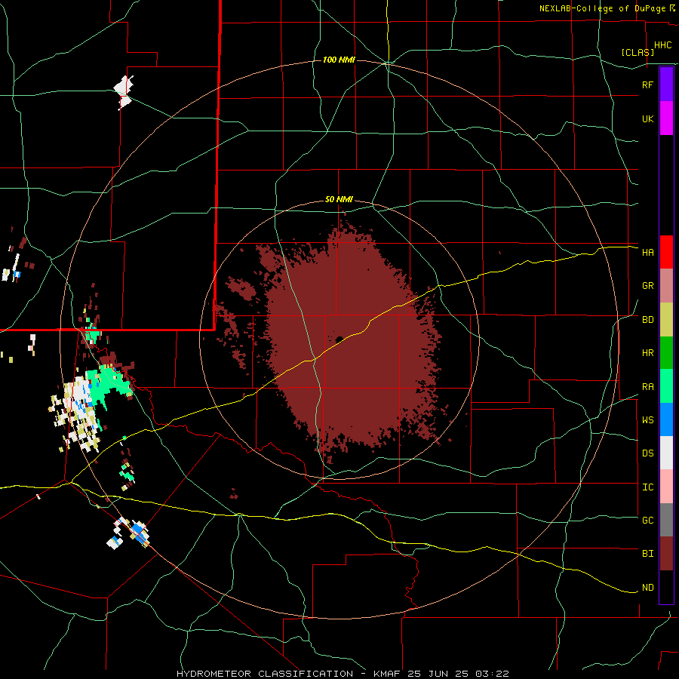679x679 pixels.
Task: Select the red HA legend swatch
Action: coord(666,252)
